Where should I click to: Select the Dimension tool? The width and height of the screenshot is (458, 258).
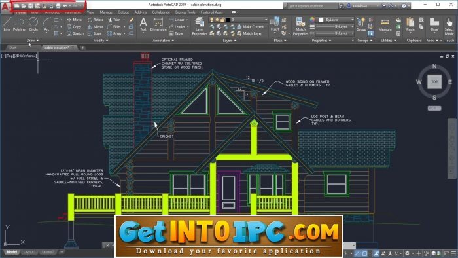pyautogui.click(x=158, y=24)
